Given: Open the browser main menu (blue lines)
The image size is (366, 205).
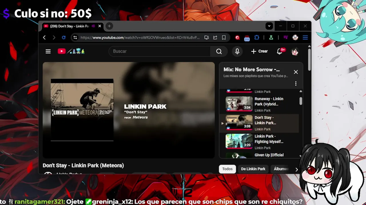Looking at the screenshot, I should click(x=305, y=38).
